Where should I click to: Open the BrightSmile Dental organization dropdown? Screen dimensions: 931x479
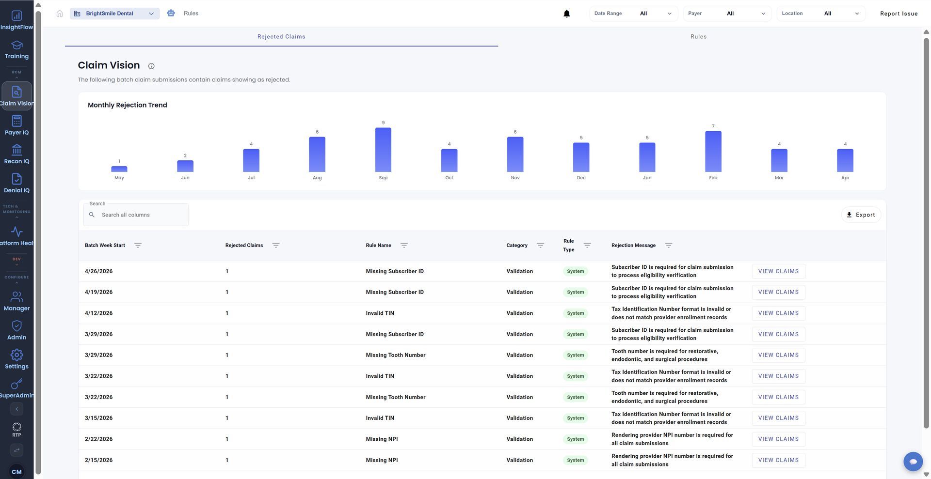114,14
